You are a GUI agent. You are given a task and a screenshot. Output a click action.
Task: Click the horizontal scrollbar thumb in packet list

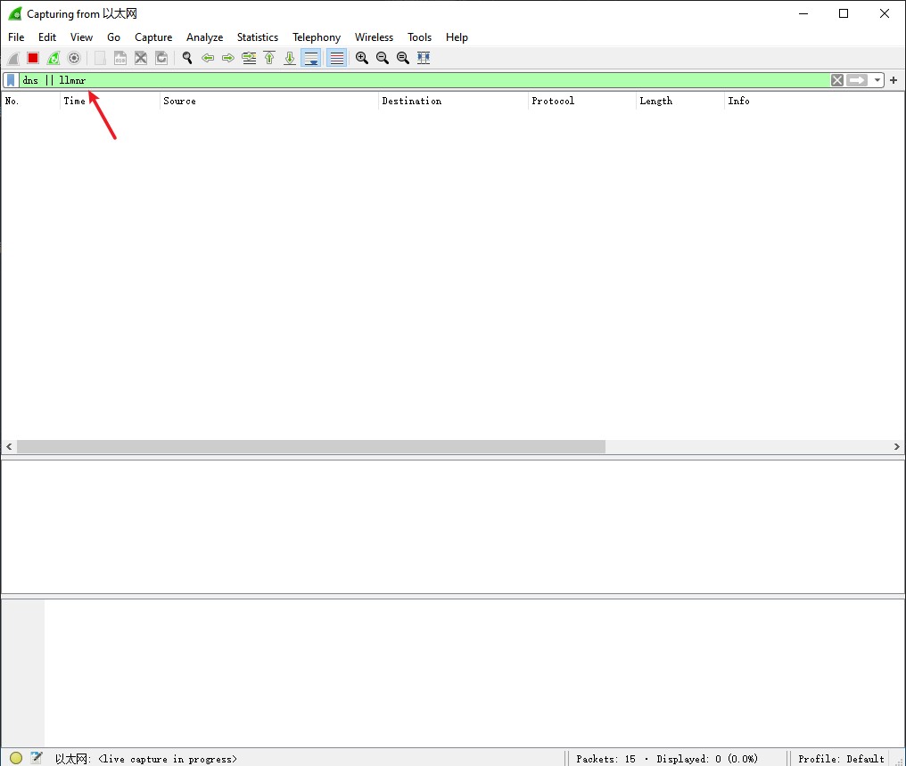pyautogui.click(x=311, y=447)
